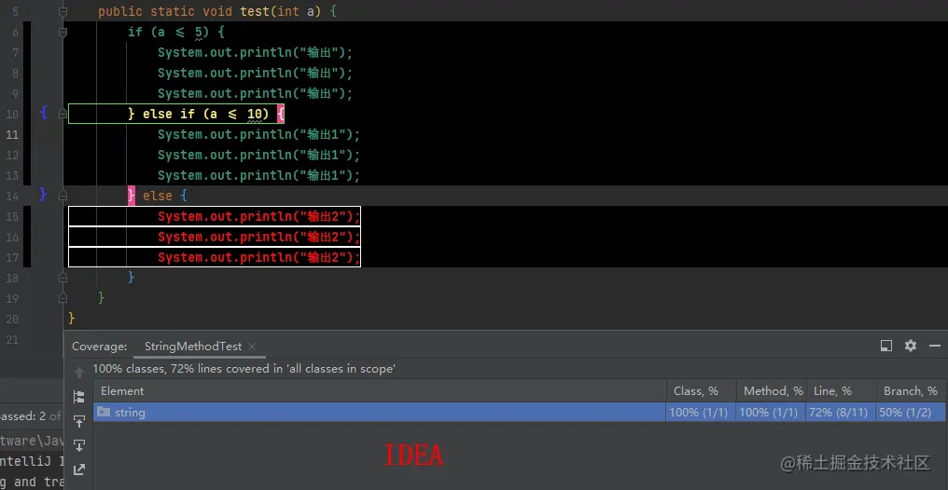Click the println 输出1 statement on line 11
The image size is (948, 490).
[258, 134]
